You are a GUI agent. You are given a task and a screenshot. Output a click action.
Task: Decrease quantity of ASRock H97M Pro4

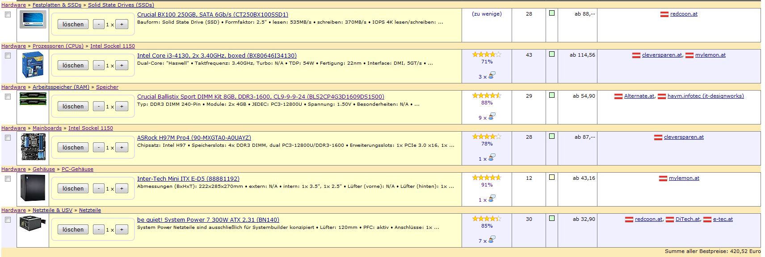(99, 147)
